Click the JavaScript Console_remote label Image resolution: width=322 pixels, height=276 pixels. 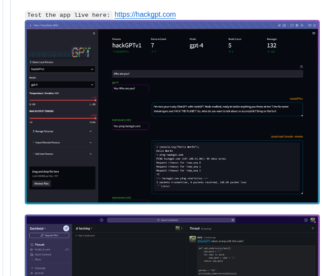(x=287, y=137)
